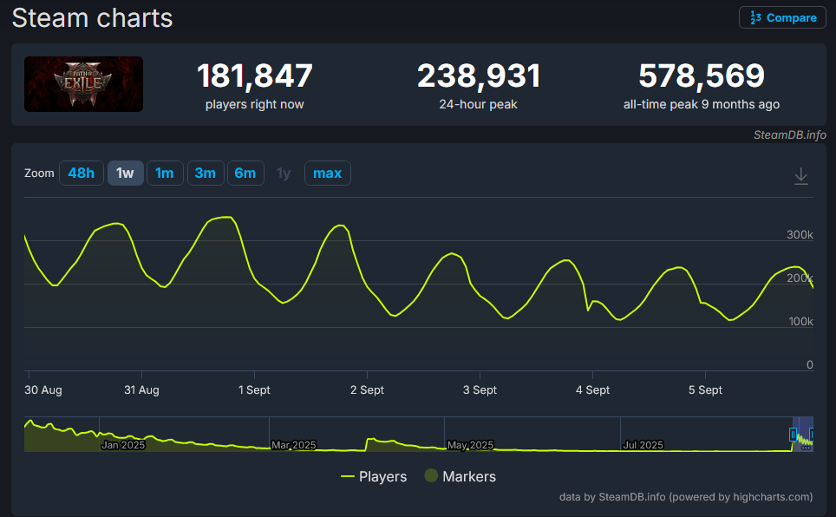Click the data by SteamDB.info highcharts credit

tap(686, 497)
